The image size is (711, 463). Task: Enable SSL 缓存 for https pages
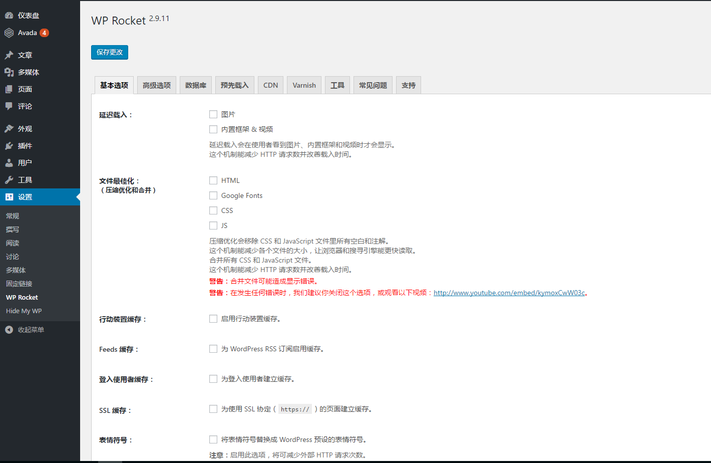213,408
